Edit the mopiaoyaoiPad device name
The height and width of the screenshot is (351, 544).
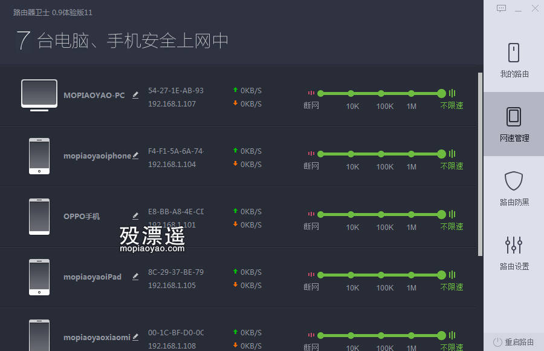(x=135, y=277)
